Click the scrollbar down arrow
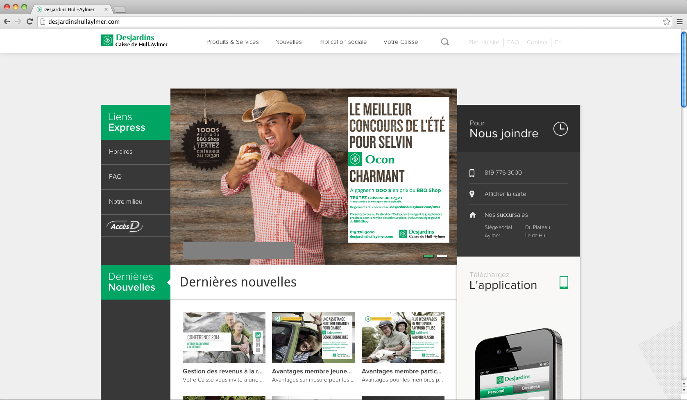The width and height of the screenshot is (687, 400). click(684, 391)
